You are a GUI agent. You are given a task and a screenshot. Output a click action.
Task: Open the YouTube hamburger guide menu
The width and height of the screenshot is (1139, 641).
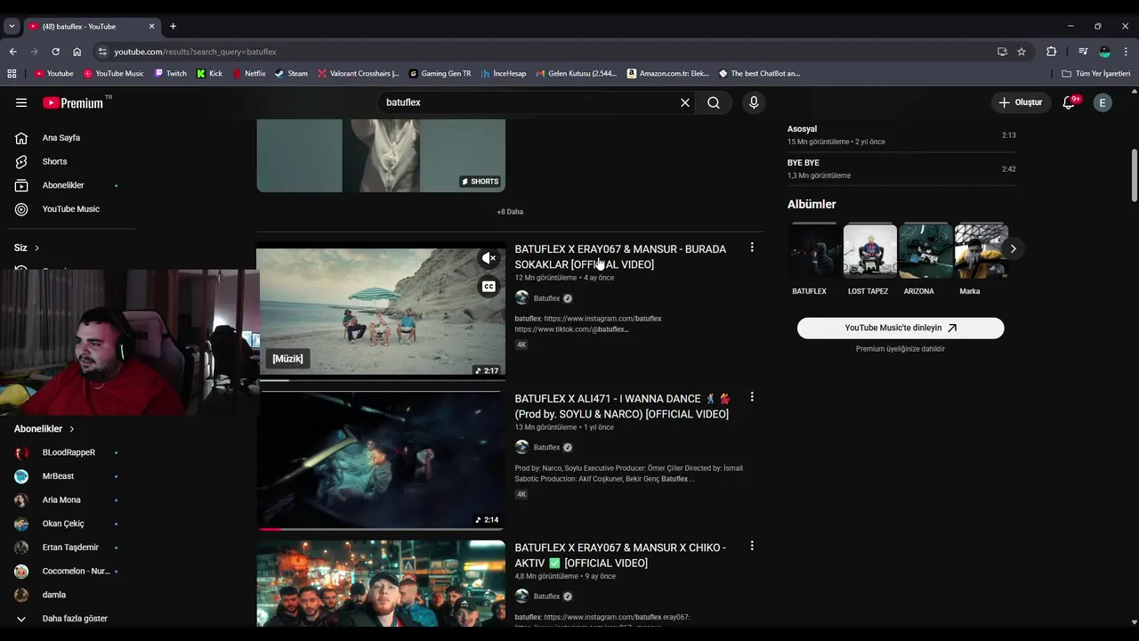point(21,102)
